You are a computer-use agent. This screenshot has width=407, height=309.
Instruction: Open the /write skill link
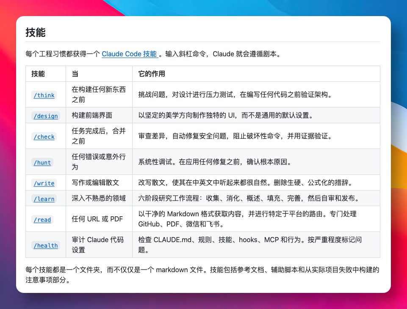pos(44,182)
